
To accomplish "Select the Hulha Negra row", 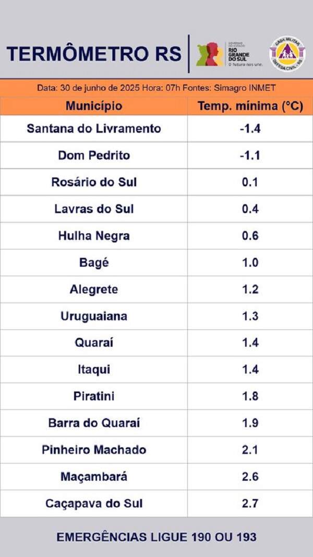I will click(x=156, y=236).
